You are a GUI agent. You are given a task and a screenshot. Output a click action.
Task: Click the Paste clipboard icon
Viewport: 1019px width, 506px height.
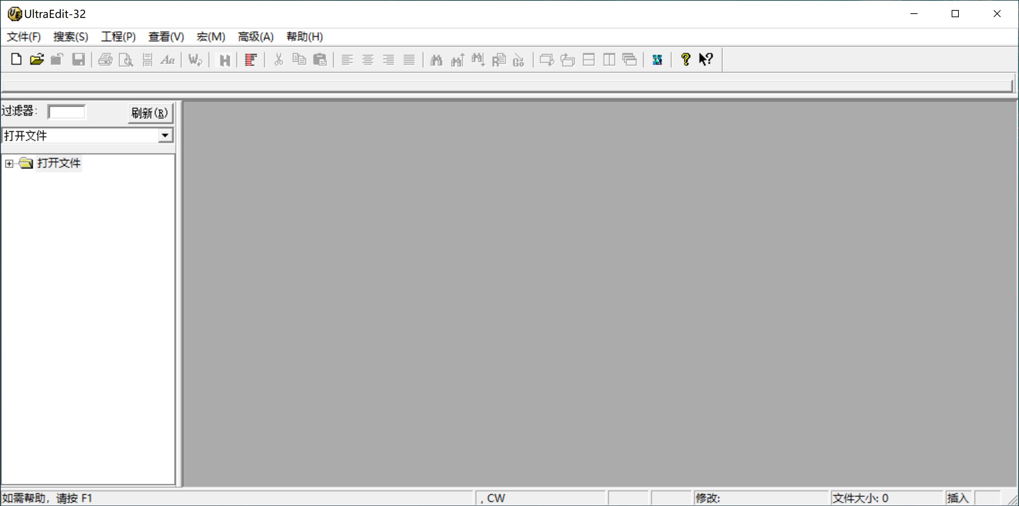pos(320,59)
